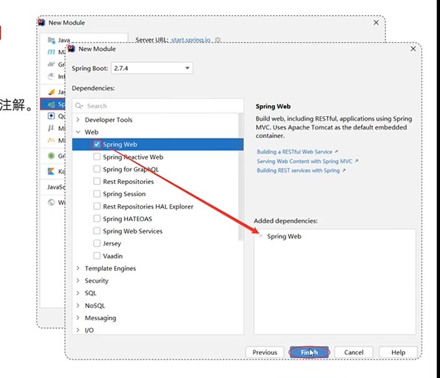
Task: Expand the Developer Tools category
Action: (x=78, y=120)
